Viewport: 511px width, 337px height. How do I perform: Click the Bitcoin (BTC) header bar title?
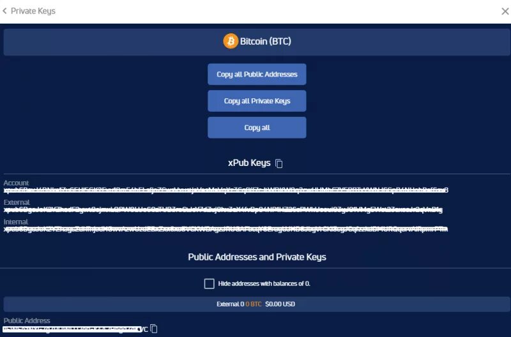[x=265, y=41]
